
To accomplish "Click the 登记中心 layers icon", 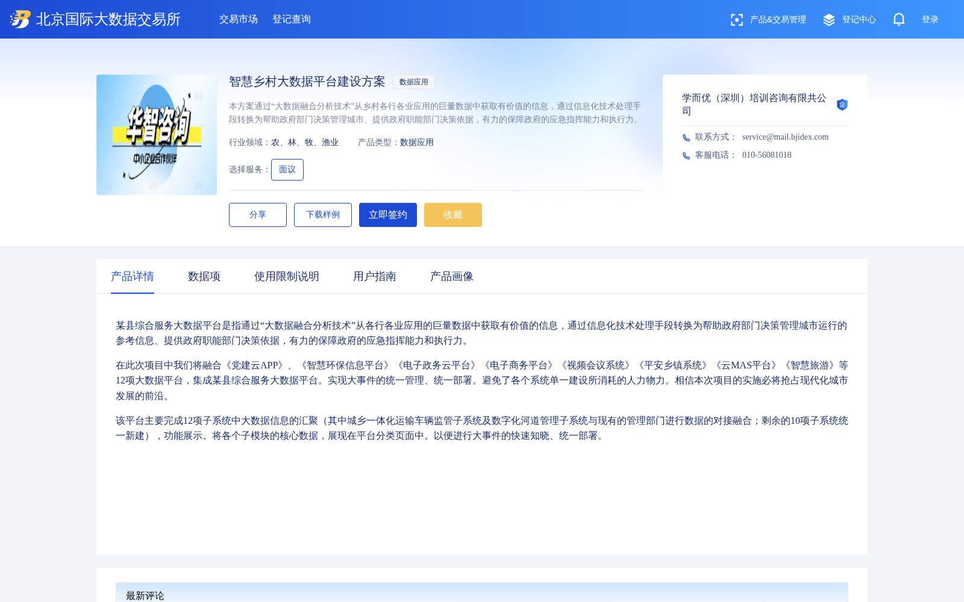I will [829, 20].
